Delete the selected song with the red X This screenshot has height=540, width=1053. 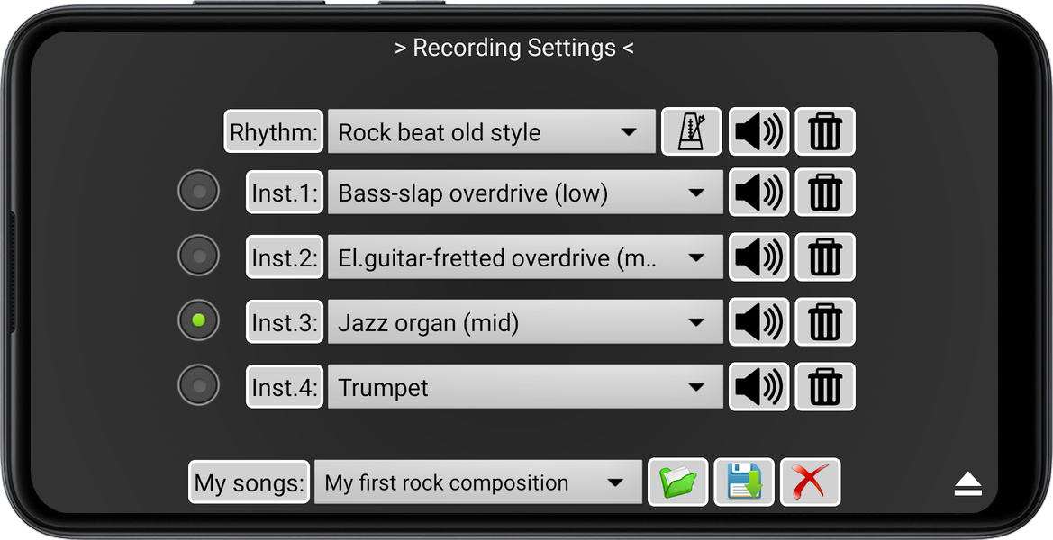(x=810, y=482)
